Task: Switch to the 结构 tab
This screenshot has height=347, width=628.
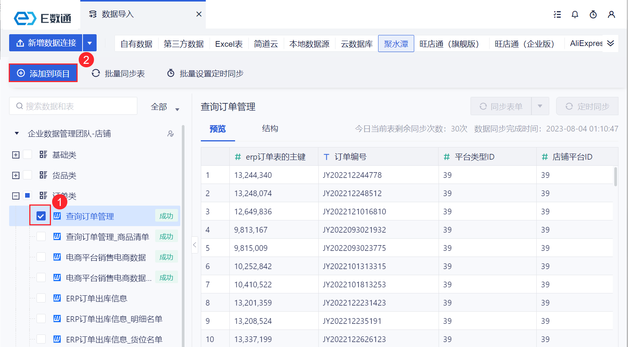Action: 270,129
